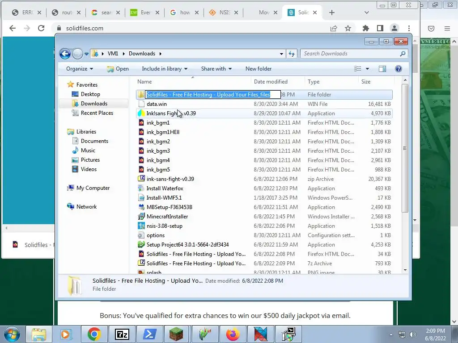Open Chrome extensions puzzle icon
The image size is (458, 343).
pos(365,28)
